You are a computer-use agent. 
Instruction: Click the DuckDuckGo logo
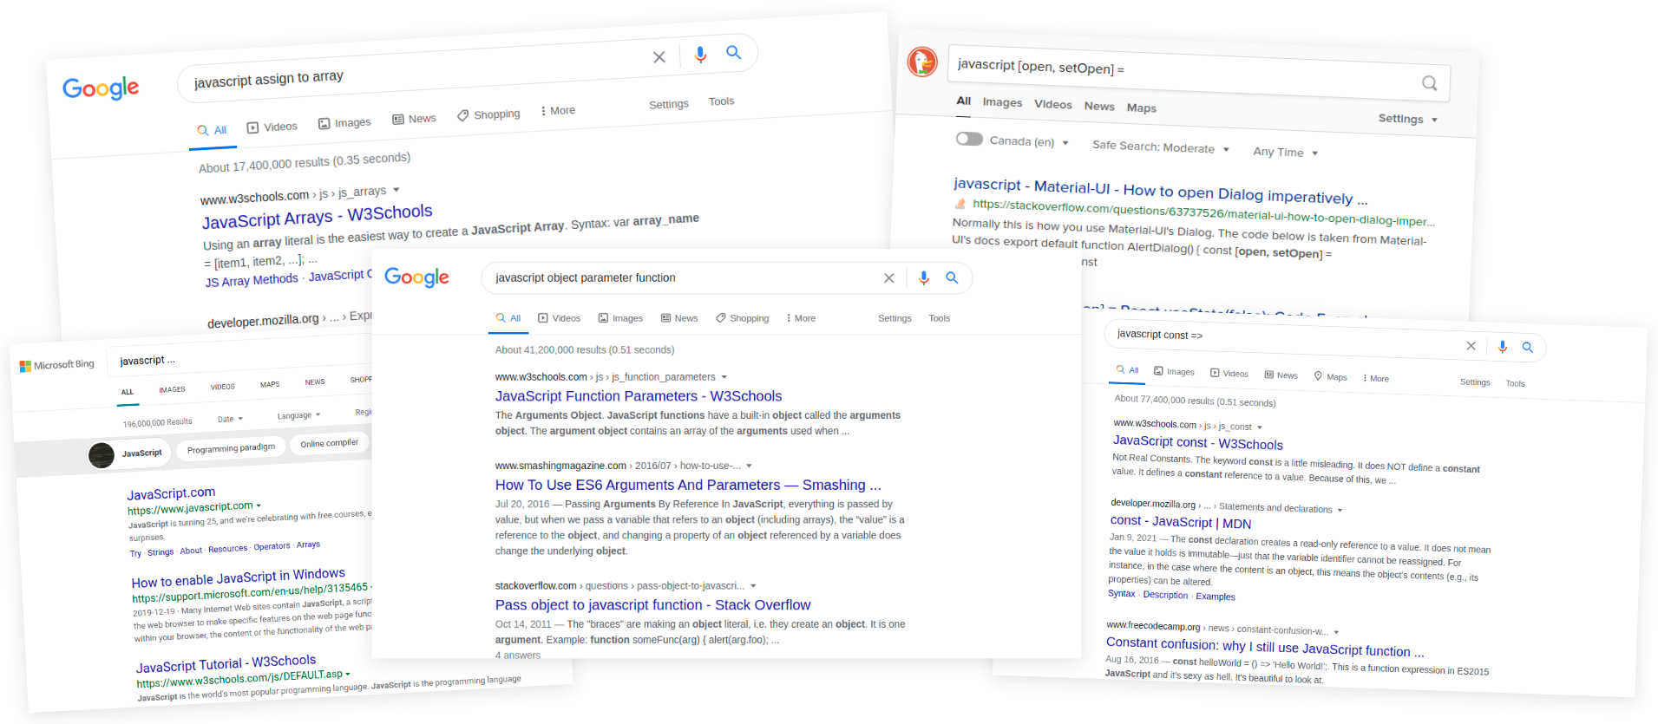tap(922, 62)
